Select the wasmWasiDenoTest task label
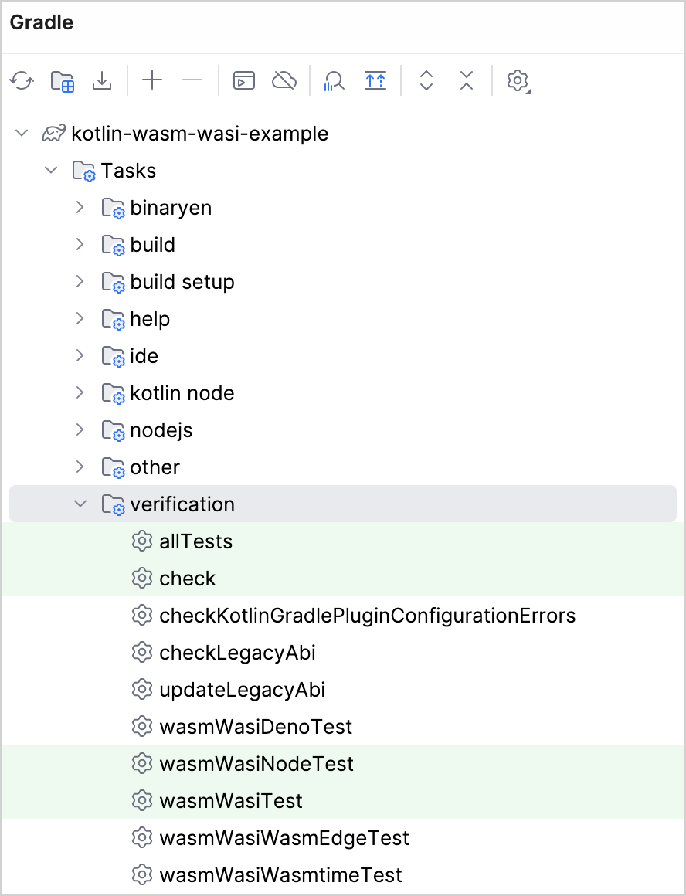Viewport: 686px width, 896px height. 256,727
